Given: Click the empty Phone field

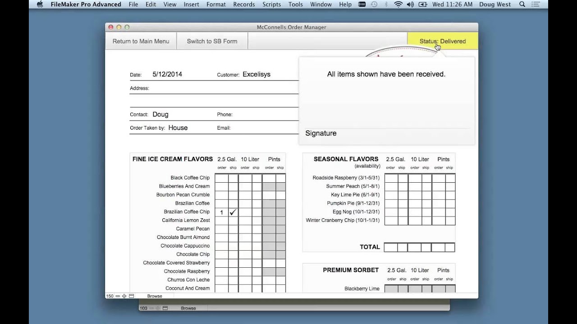Looking at the screenshot, I should point(266,114).
